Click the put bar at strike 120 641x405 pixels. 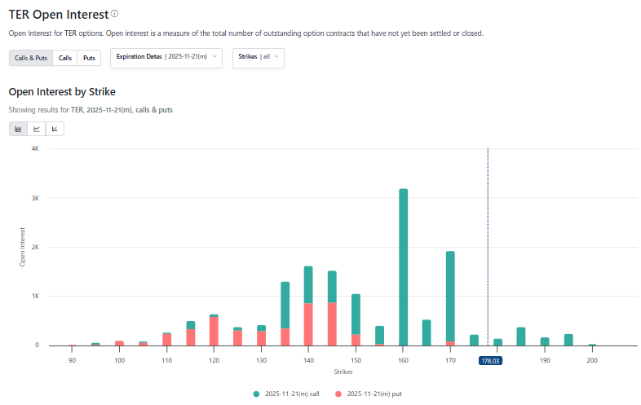click(x=214, y=331)
